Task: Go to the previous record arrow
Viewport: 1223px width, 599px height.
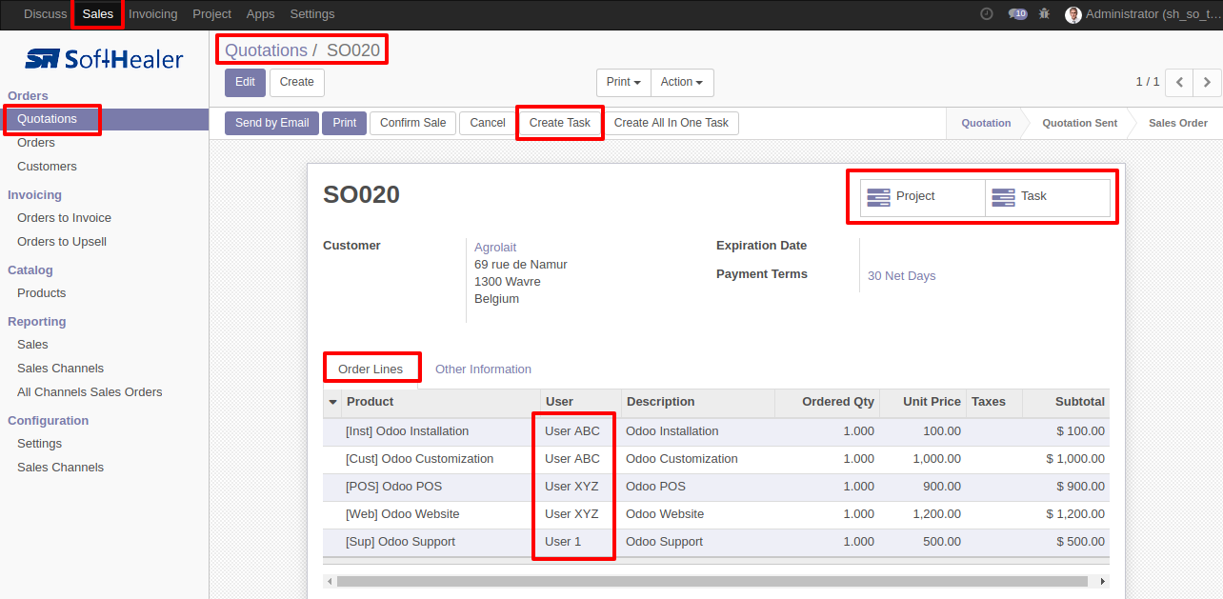Action: 1179,83
